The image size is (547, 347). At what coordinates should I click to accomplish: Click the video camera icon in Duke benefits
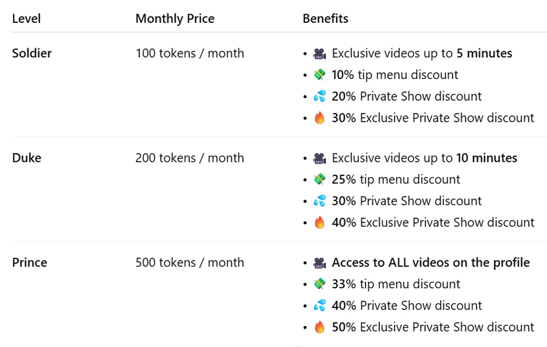click(x=319, y=159)
